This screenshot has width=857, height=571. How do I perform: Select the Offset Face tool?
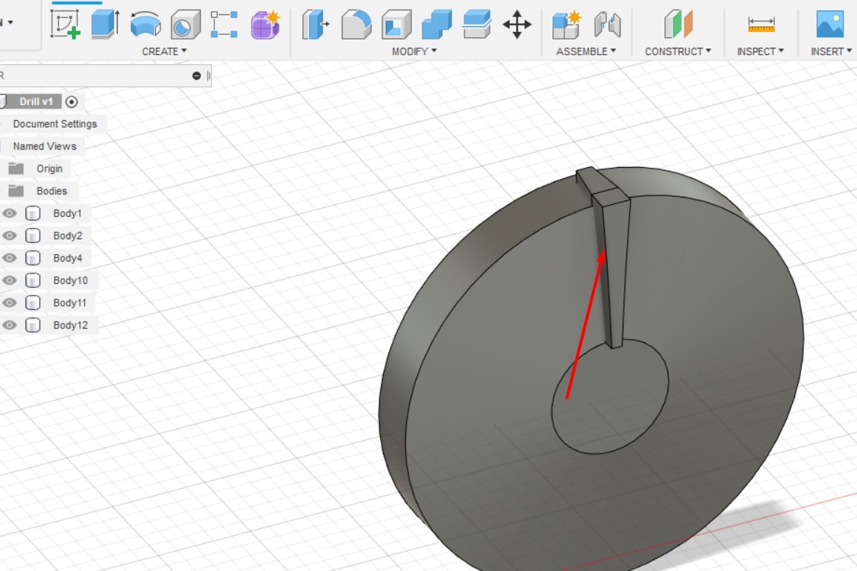point(476,25)
